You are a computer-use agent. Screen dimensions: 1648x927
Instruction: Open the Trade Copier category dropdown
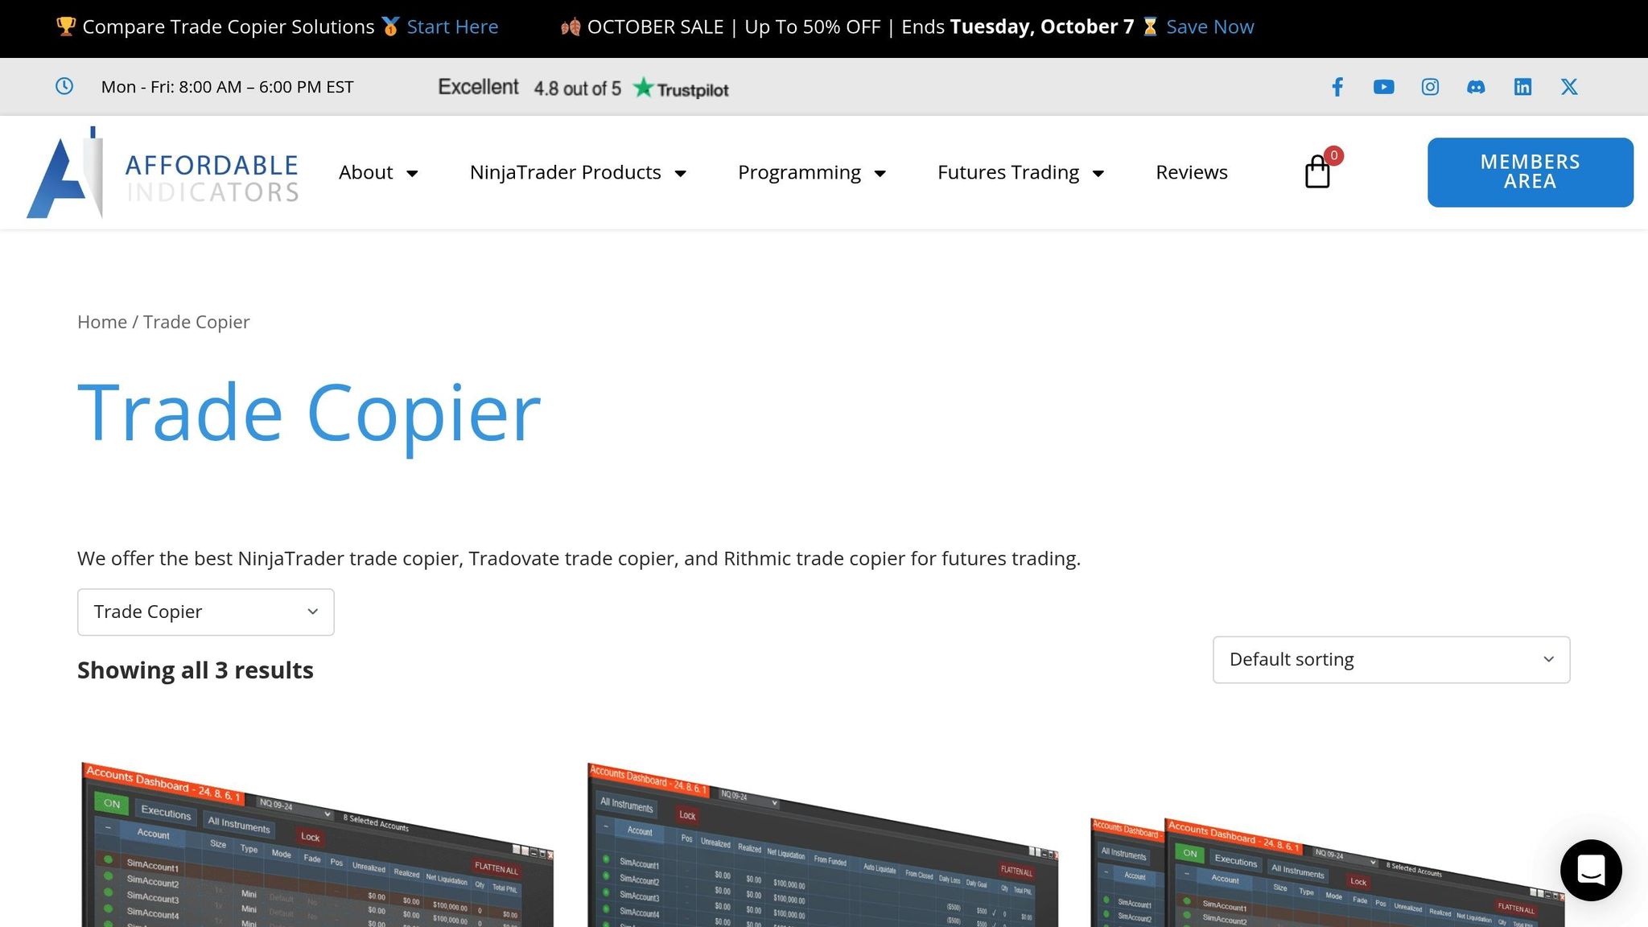(x=206, y=612)
